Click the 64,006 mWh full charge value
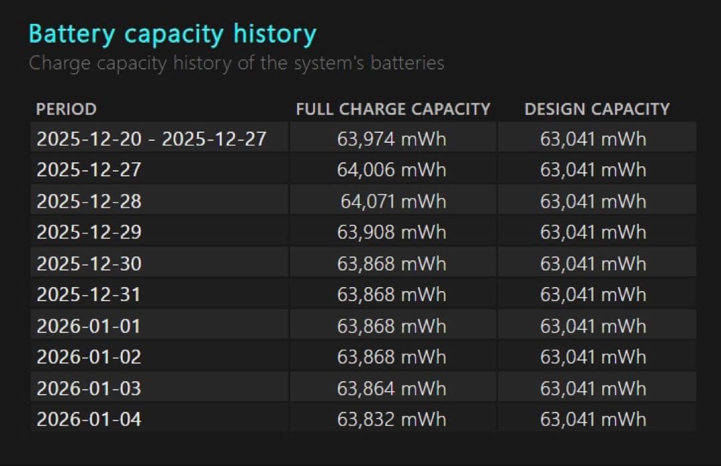 point(392,170)
